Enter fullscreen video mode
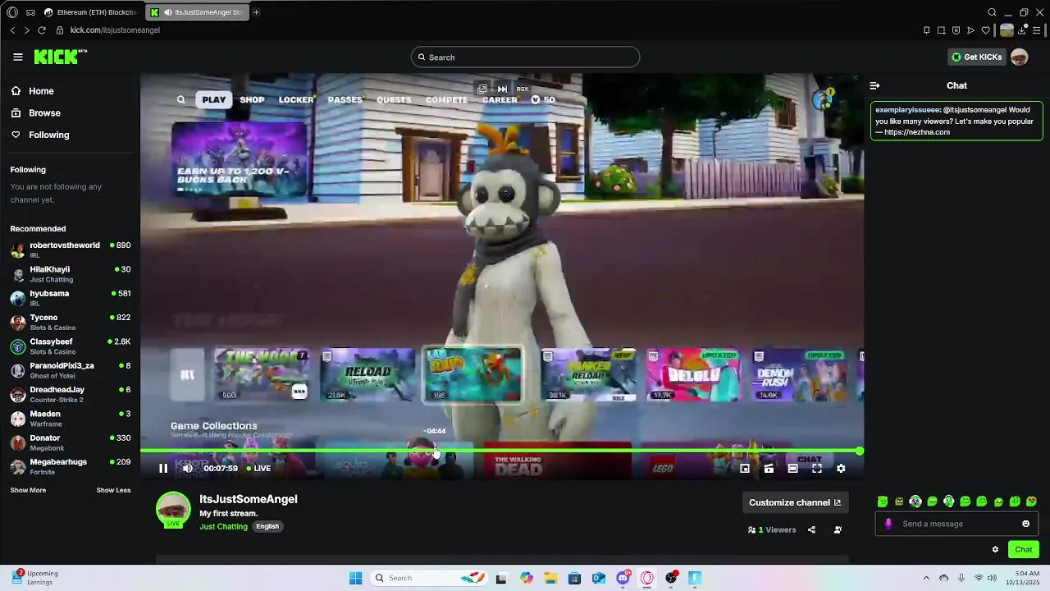The width and height of the screenshot is (1050, 591). [x=817, y=468]
